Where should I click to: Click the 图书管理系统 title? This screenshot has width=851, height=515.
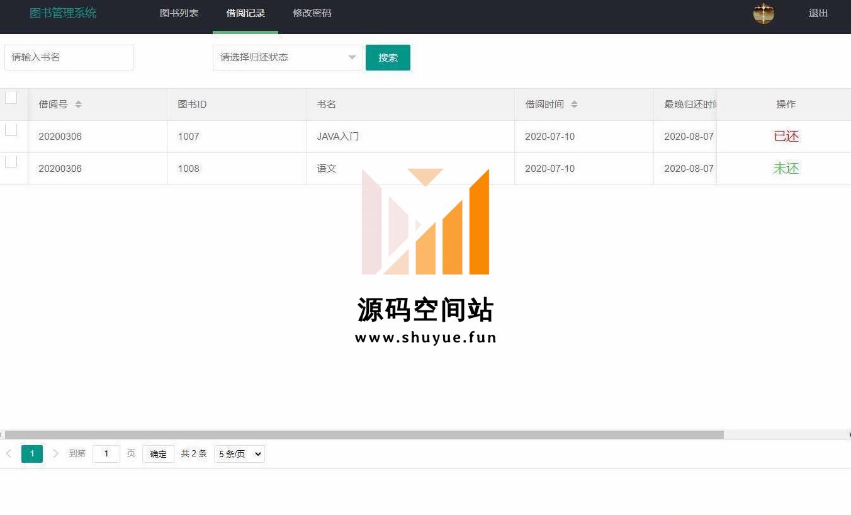63,13
